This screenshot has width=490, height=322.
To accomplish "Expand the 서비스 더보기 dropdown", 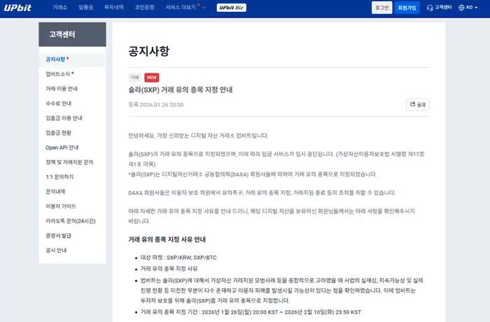I will click(185, 7).
